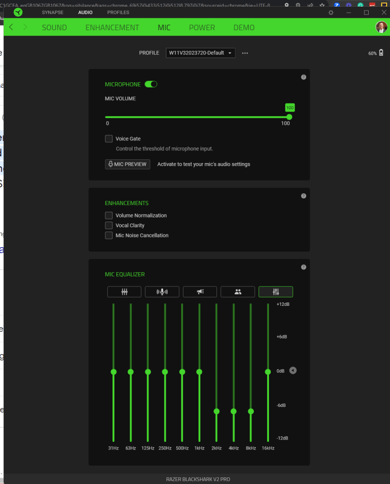
Task: Enable Mic Noise Cancellation checkbox
Action: click(x=109, y=235)
